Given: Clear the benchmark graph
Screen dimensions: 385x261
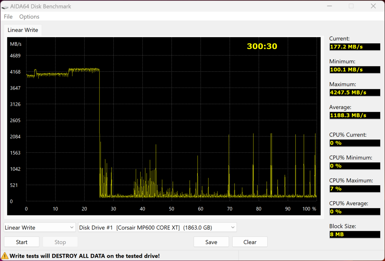Looking at the screenshot, I should tap(250, 242).
